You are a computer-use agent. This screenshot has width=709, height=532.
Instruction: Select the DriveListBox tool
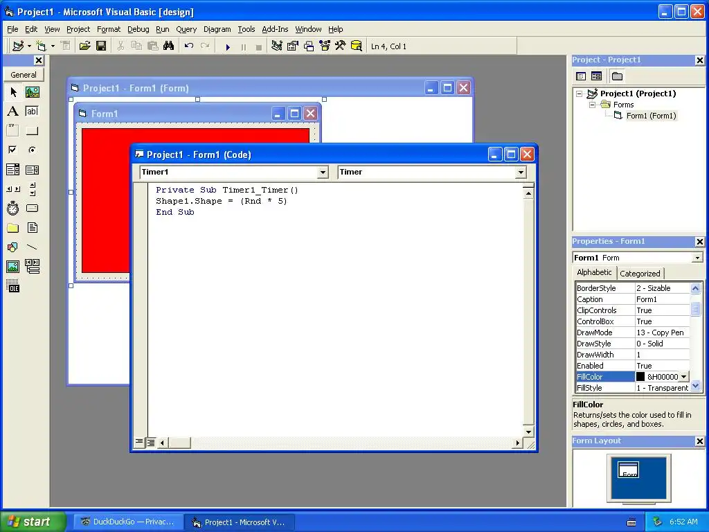[x=32, y=208]
